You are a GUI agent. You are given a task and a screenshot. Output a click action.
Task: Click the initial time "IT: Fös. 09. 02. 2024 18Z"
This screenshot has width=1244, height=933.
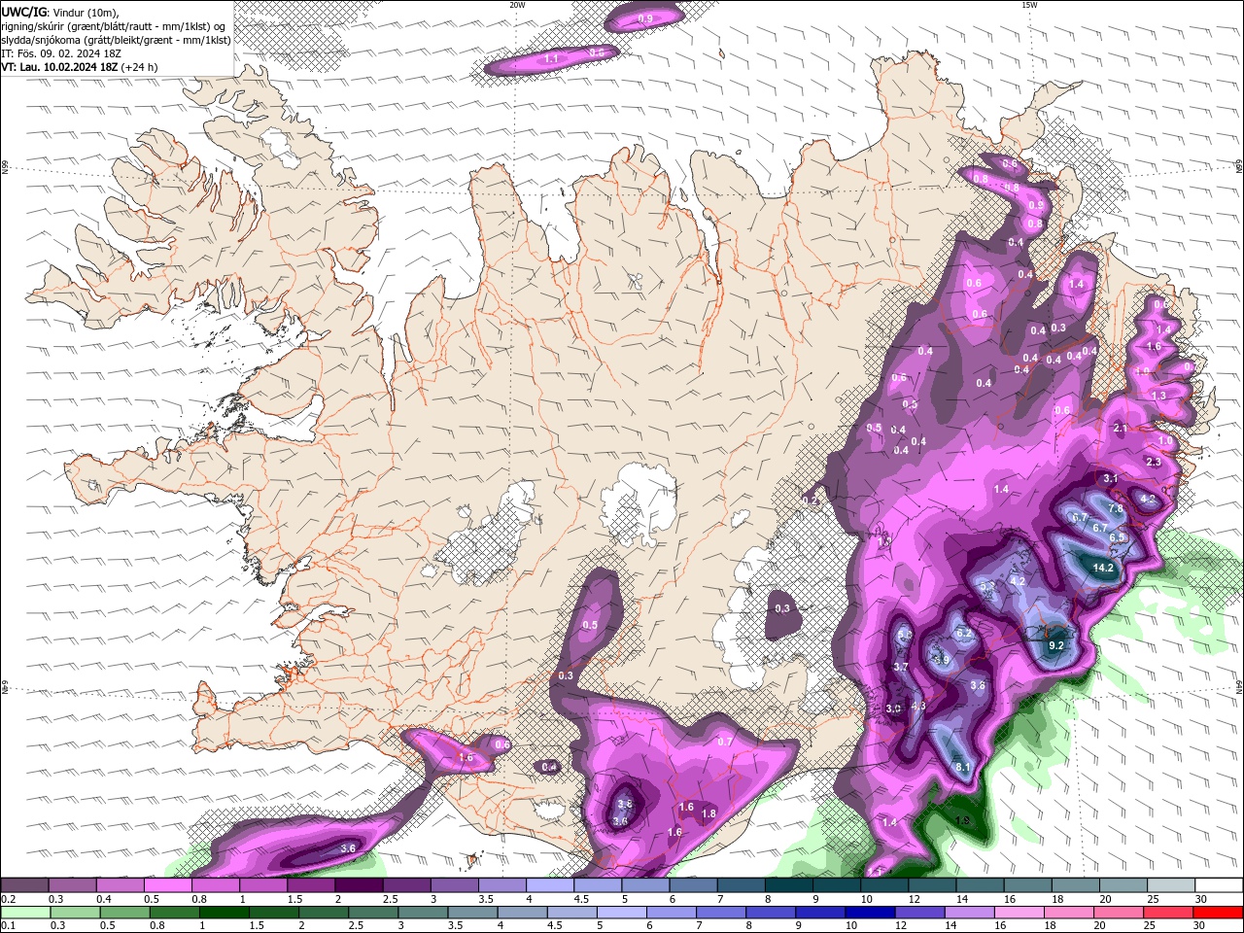click(x=60, y=53)
